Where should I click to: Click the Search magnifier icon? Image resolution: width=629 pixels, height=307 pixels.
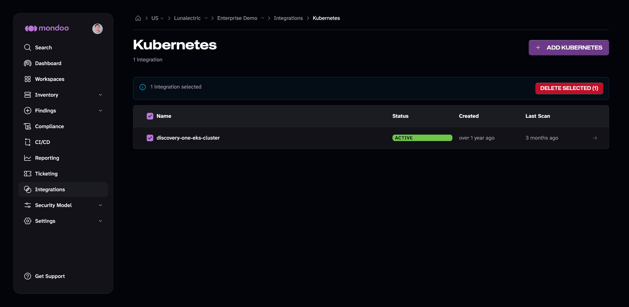28,47
